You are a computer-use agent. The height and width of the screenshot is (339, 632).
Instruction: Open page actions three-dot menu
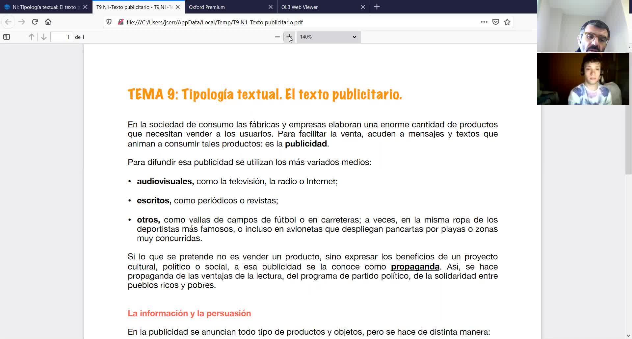(x=484, y=22)
